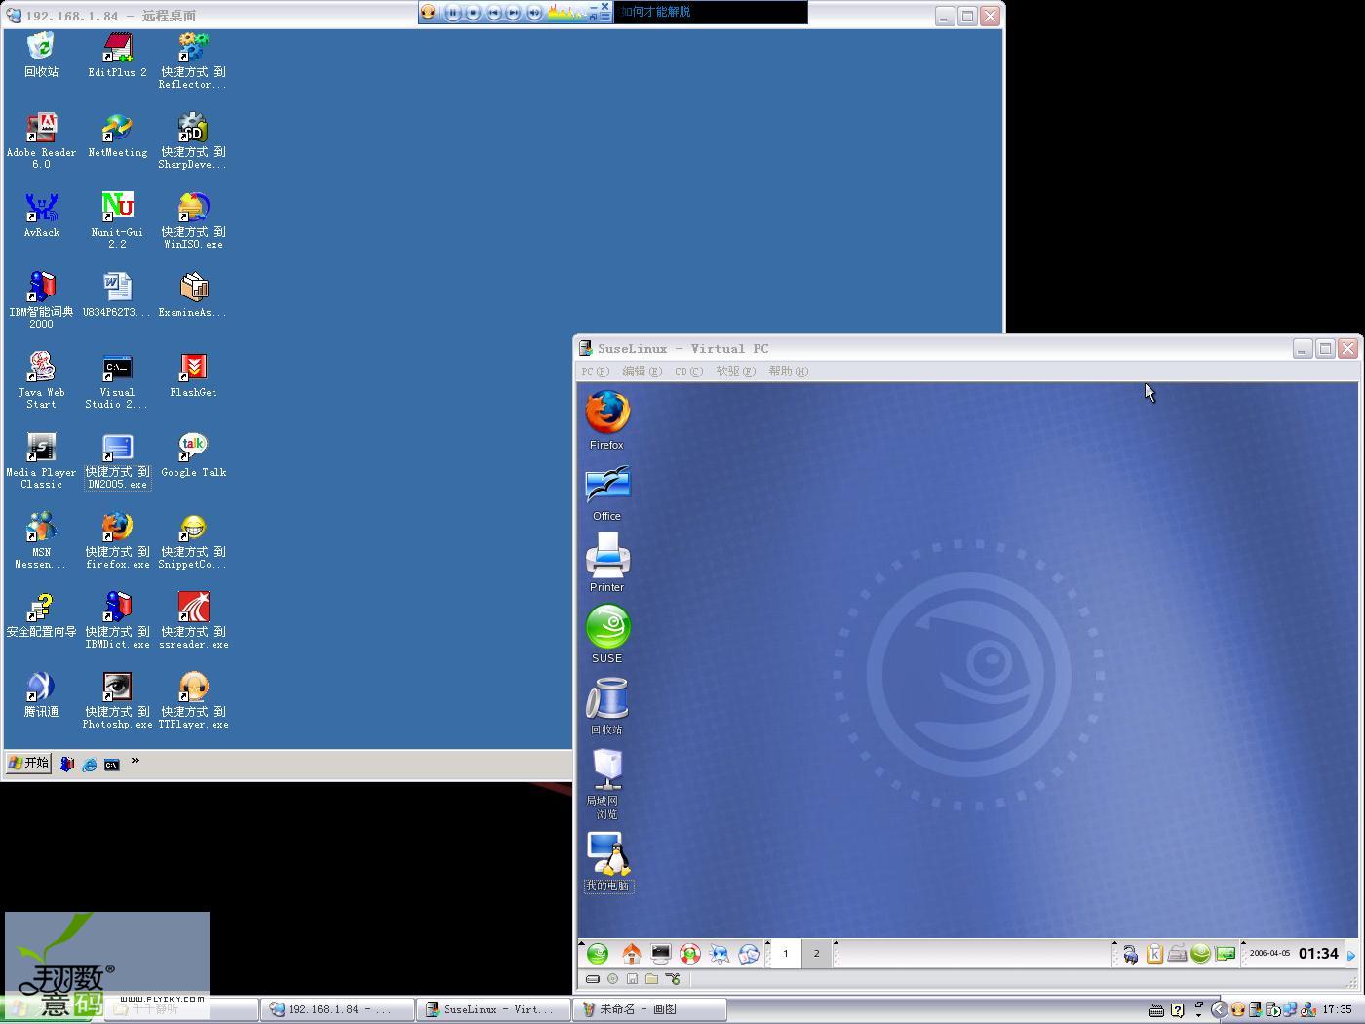Viewport: 1365px width, 1024px height.
Task: Open Java Web Start on the remote desktop
Action: coord(41,380)
